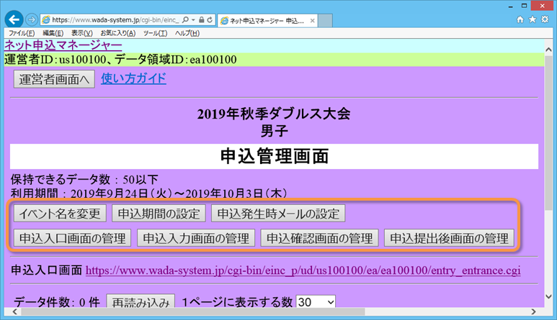The image size is (557, 320).
Task: Click the page icon in address bar
Action: click(46, 20)
